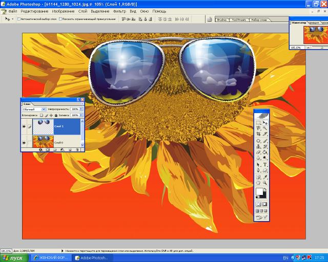Click Windows 'пуск' start button
The width and height of the screenshot is (328, 262).
tap(14, 258)
